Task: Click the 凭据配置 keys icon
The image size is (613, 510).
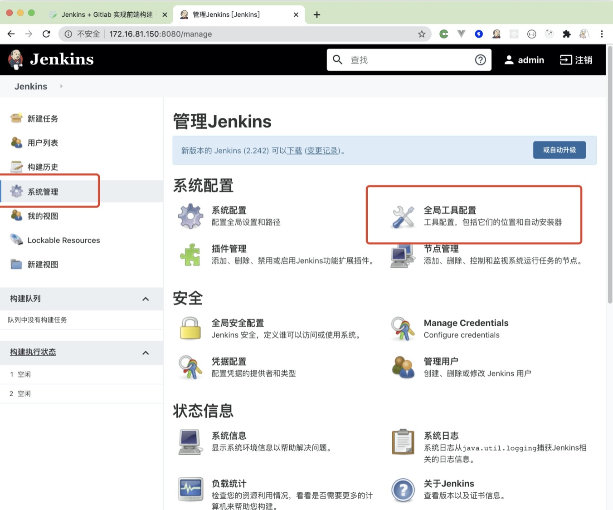Action: tap(190, 367)
